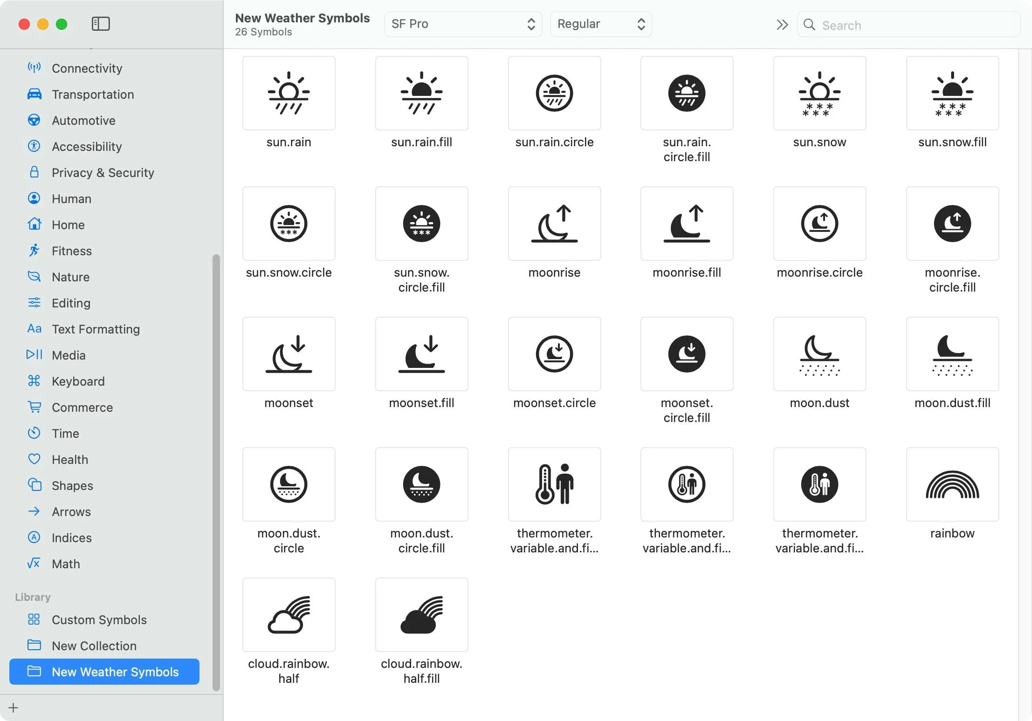
Task: Open the Accessibility category
Action: [104, 146]
